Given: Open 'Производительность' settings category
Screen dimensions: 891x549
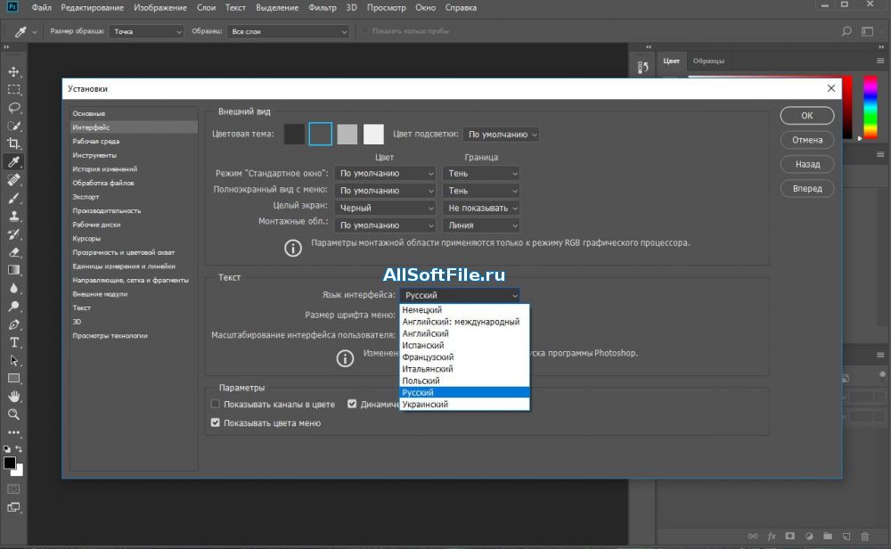Looking at the screenshot, I should click(x=107, y=210).
